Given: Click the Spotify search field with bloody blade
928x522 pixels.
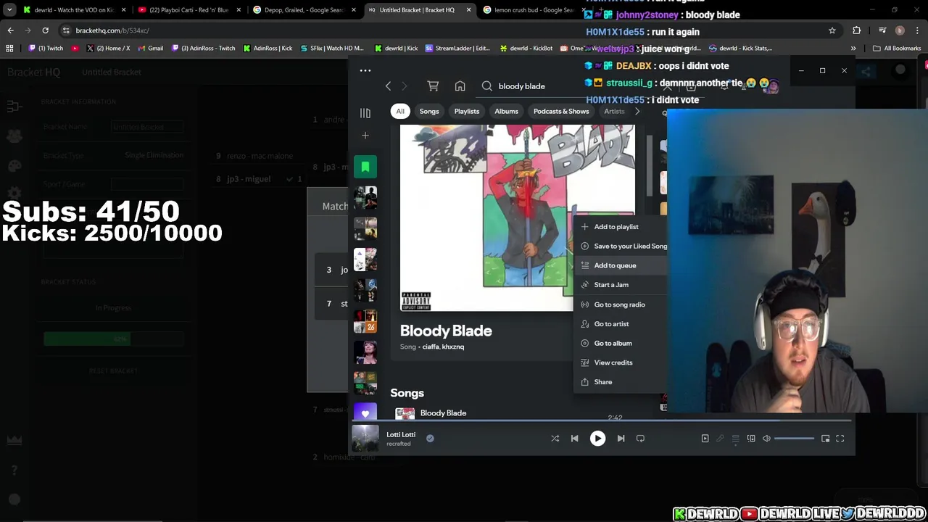Looking at the screenshot, I should click(x=521, y=86).
